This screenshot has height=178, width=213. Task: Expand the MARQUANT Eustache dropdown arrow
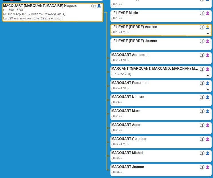(208, 89)
